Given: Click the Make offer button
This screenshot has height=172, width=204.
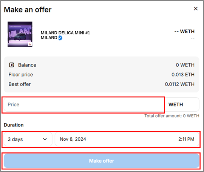Looking at the screenshot, I should point(102,161).
